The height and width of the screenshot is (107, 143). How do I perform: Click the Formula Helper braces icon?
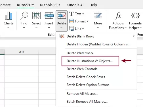click(x=135, y=15)
